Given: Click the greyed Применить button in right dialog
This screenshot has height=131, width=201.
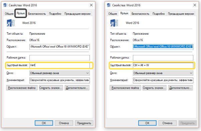Looking at the screenshot, I should [x=188, y=123].
